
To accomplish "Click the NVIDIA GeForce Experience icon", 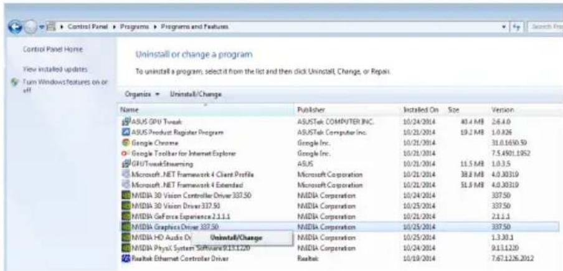I will [125, 216].
